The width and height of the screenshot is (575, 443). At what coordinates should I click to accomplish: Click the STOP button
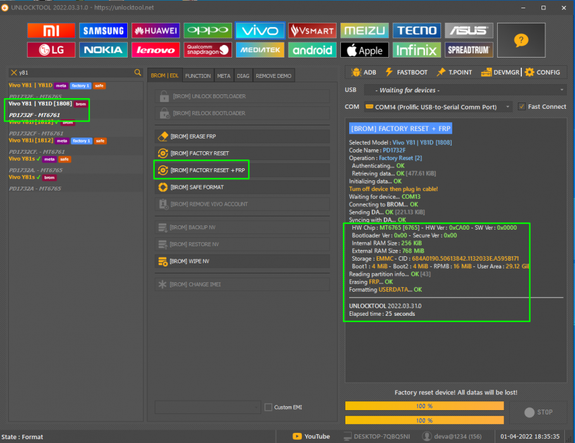click(538, 412)
